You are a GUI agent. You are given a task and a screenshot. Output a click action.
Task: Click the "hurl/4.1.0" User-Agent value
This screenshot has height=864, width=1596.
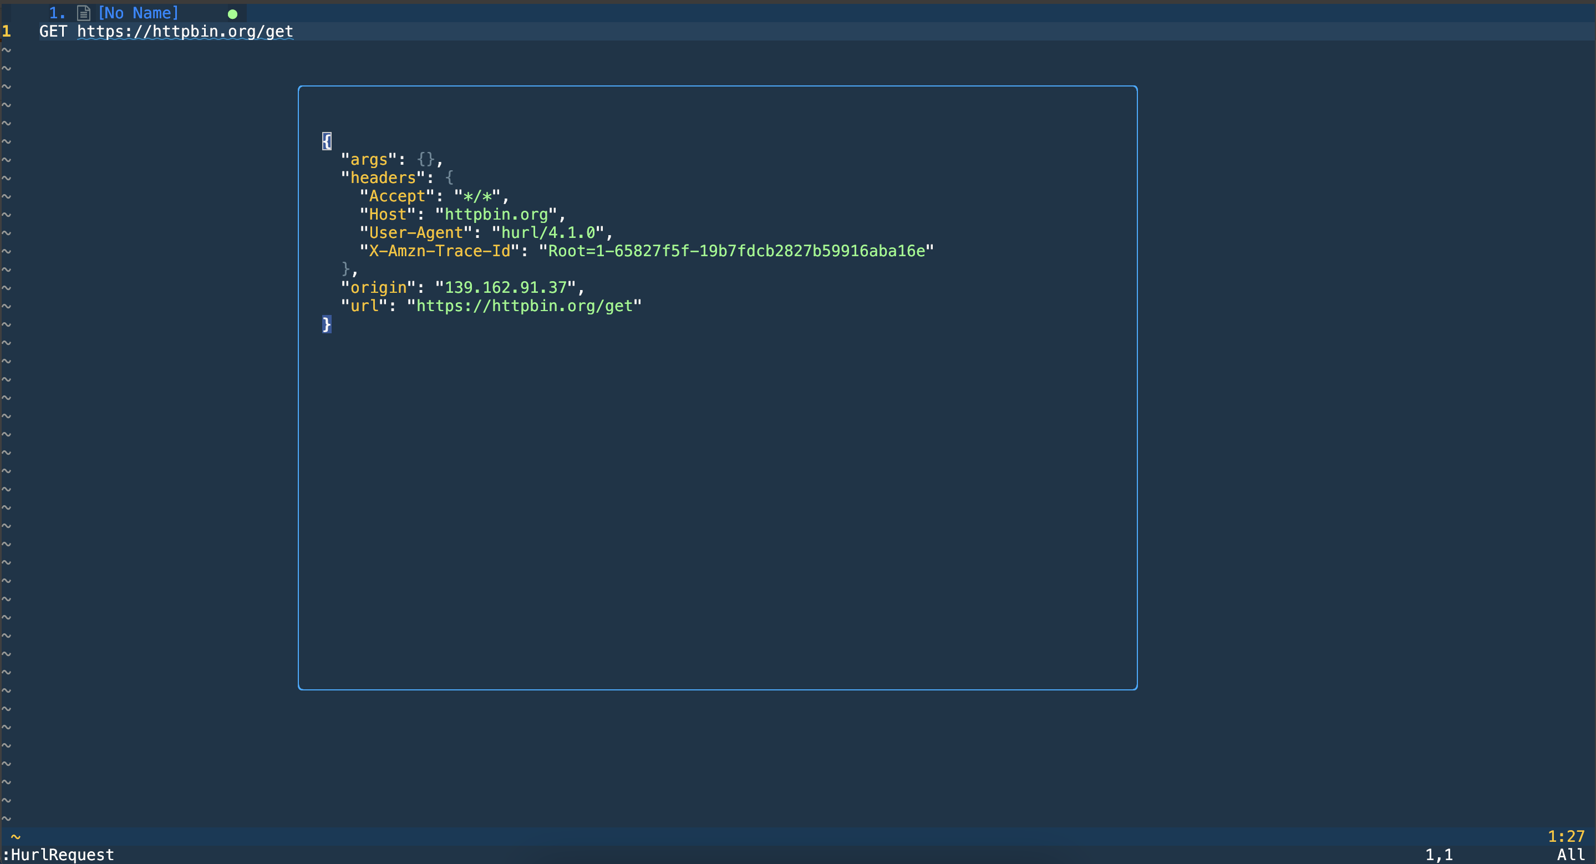point(548,233)
